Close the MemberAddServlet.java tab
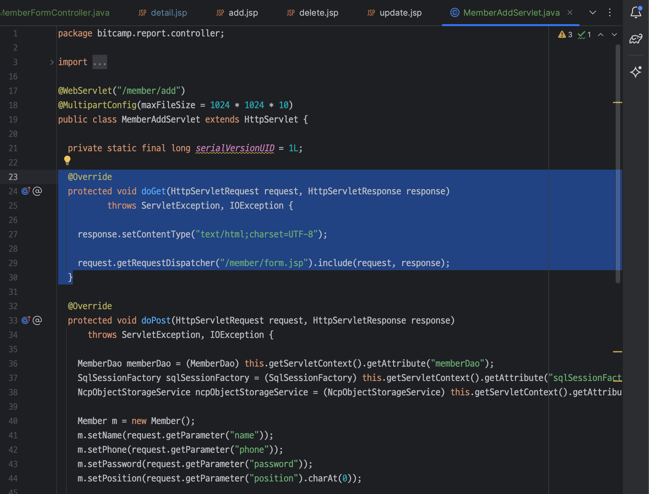The width and height of the screenshot is (649, 494). pos(570,12)
